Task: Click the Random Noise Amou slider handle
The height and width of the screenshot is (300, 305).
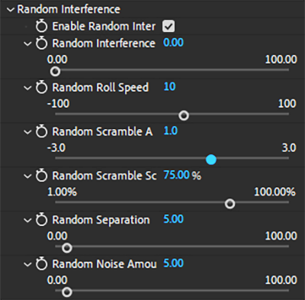Action: 67,292
